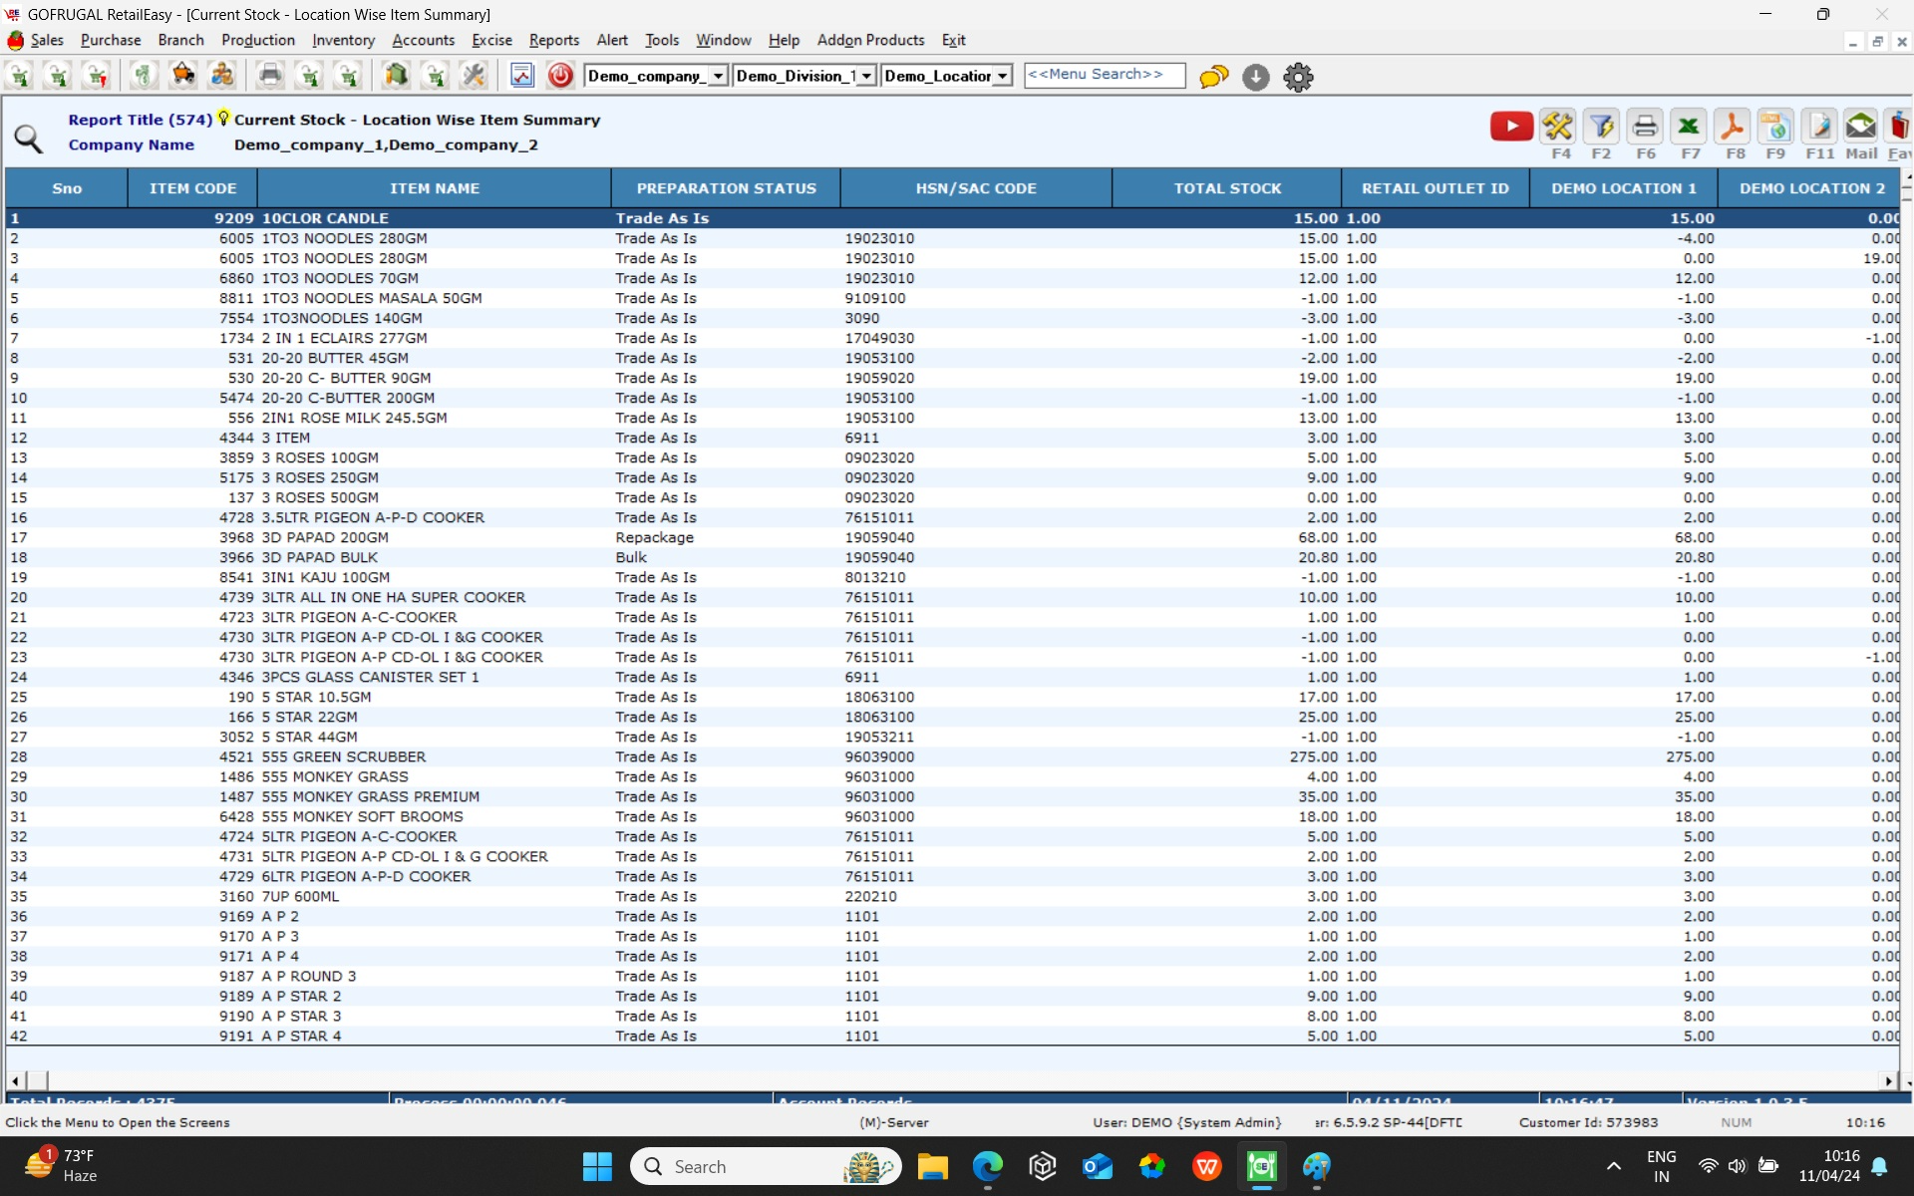Export report to Excel (F7)
The image size is (1914, 1196).
click(x=1688, y=127)
